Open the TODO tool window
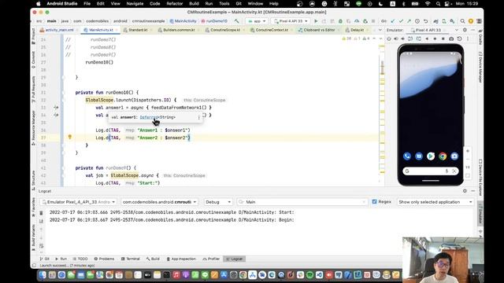The image size is (504, 283). point(80,259)
